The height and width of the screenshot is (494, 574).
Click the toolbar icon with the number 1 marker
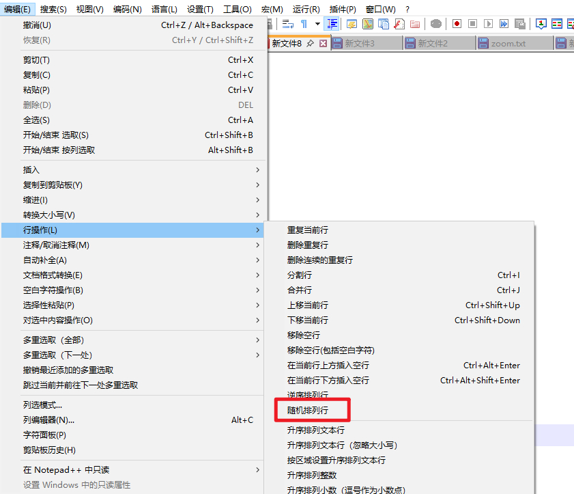click(541, 24)
